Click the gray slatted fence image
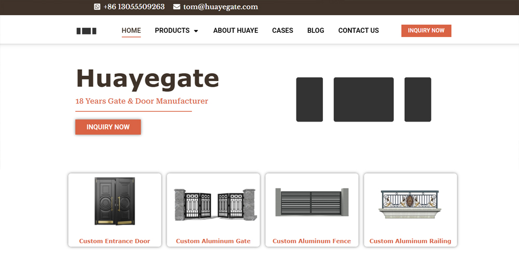 click(312, 203)
